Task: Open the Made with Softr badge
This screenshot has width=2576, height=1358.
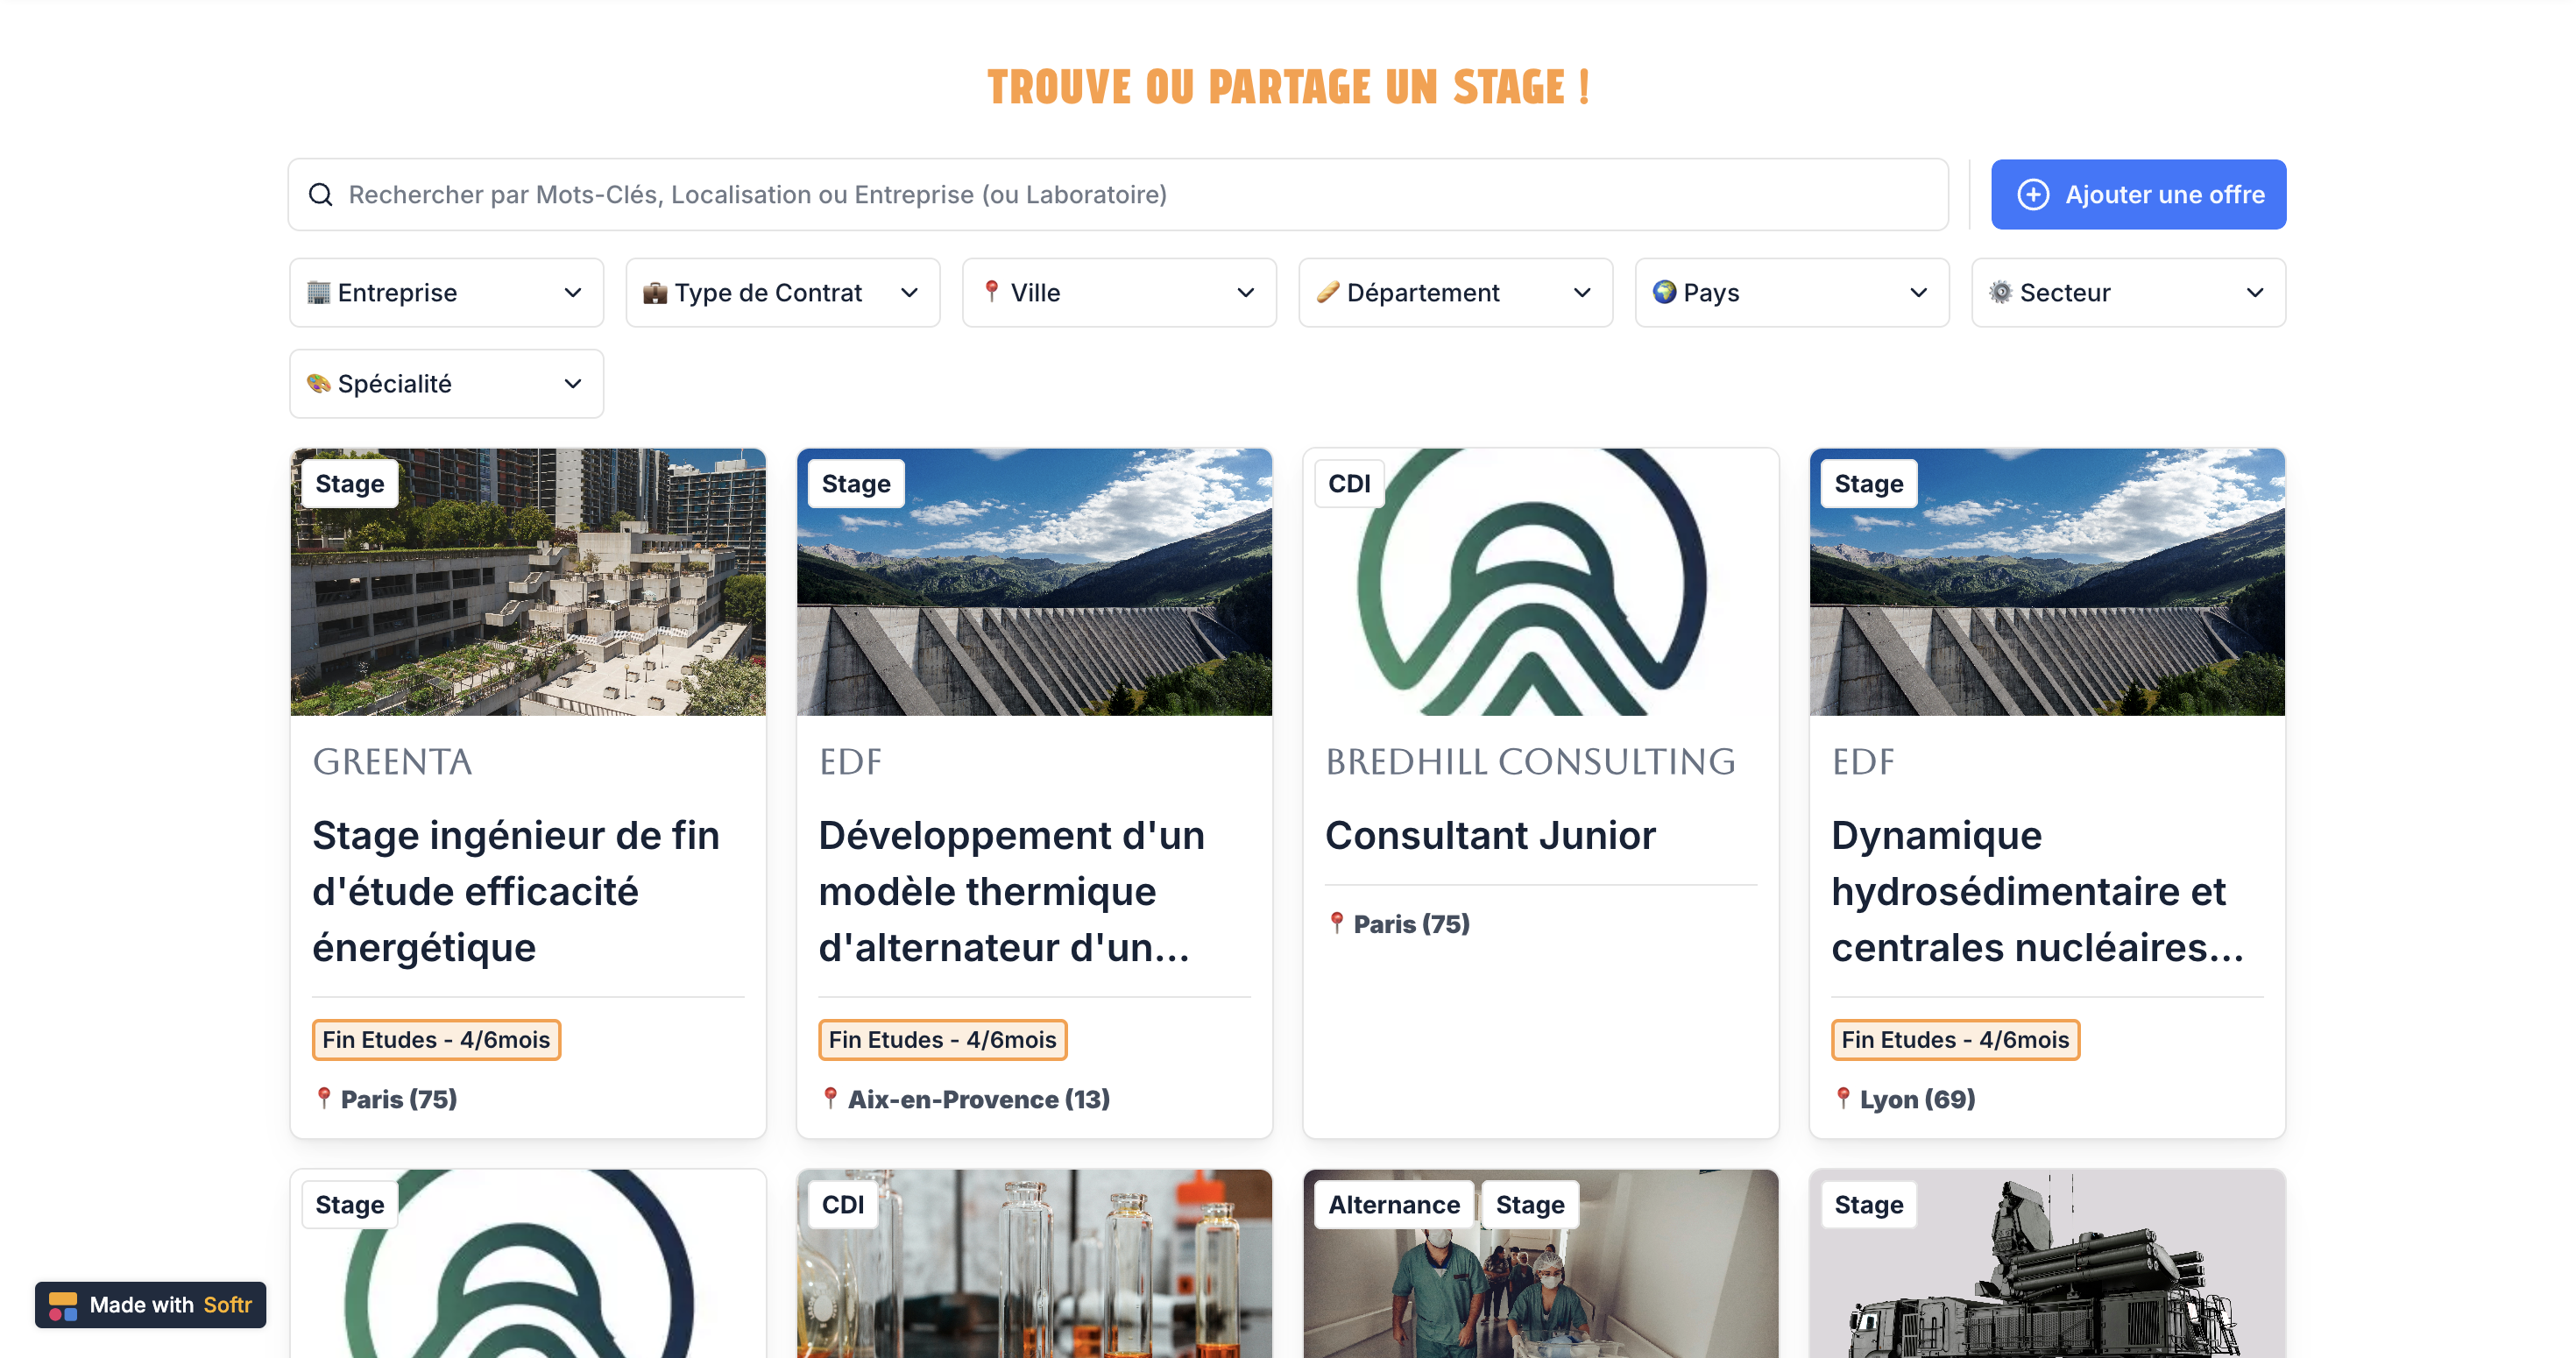Action: coord(151,1305)
